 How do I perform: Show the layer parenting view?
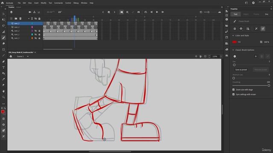pos(34,12)
